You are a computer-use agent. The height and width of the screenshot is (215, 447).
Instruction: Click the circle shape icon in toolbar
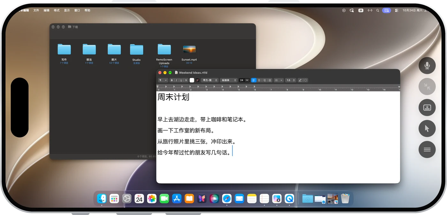pos(306,80)
